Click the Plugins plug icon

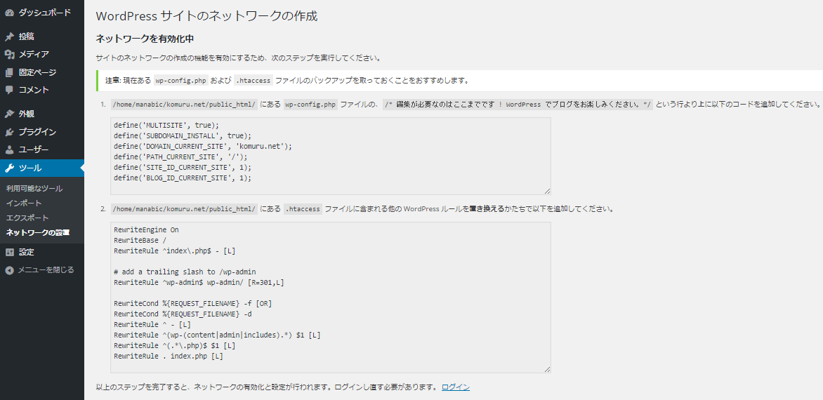9,132
